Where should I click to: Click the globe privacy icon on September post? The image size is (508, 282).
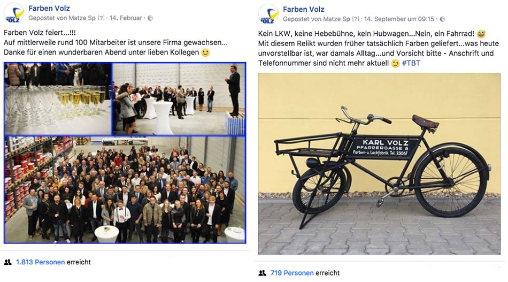(442, 19)
